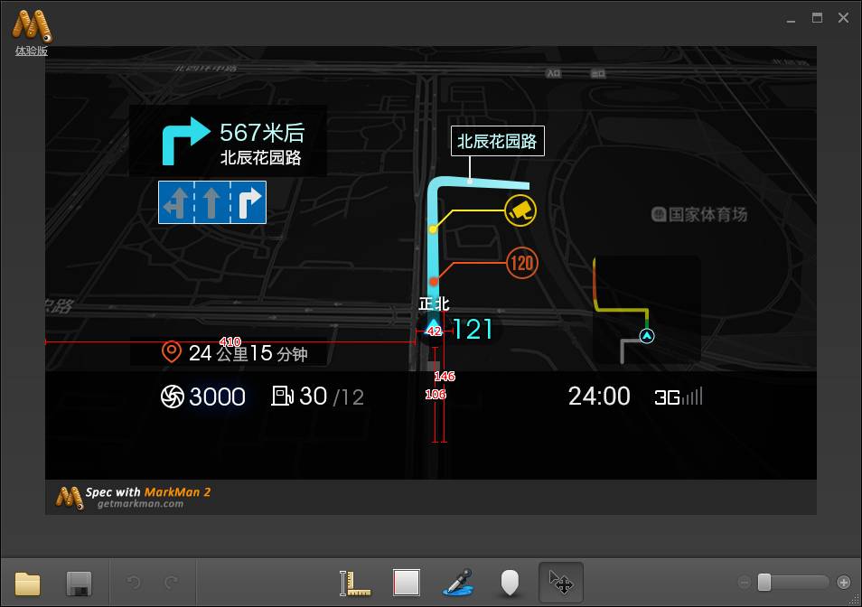Save using the floppy disk icon
The image size is (862, 607).
point(80,583)
